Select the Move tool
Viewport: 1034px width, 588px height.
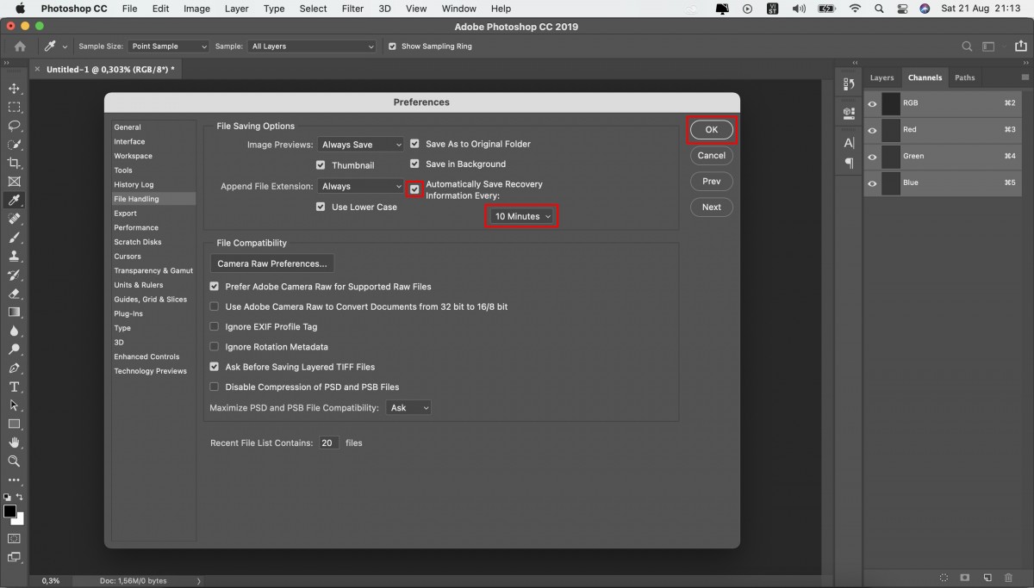[14, 89]
